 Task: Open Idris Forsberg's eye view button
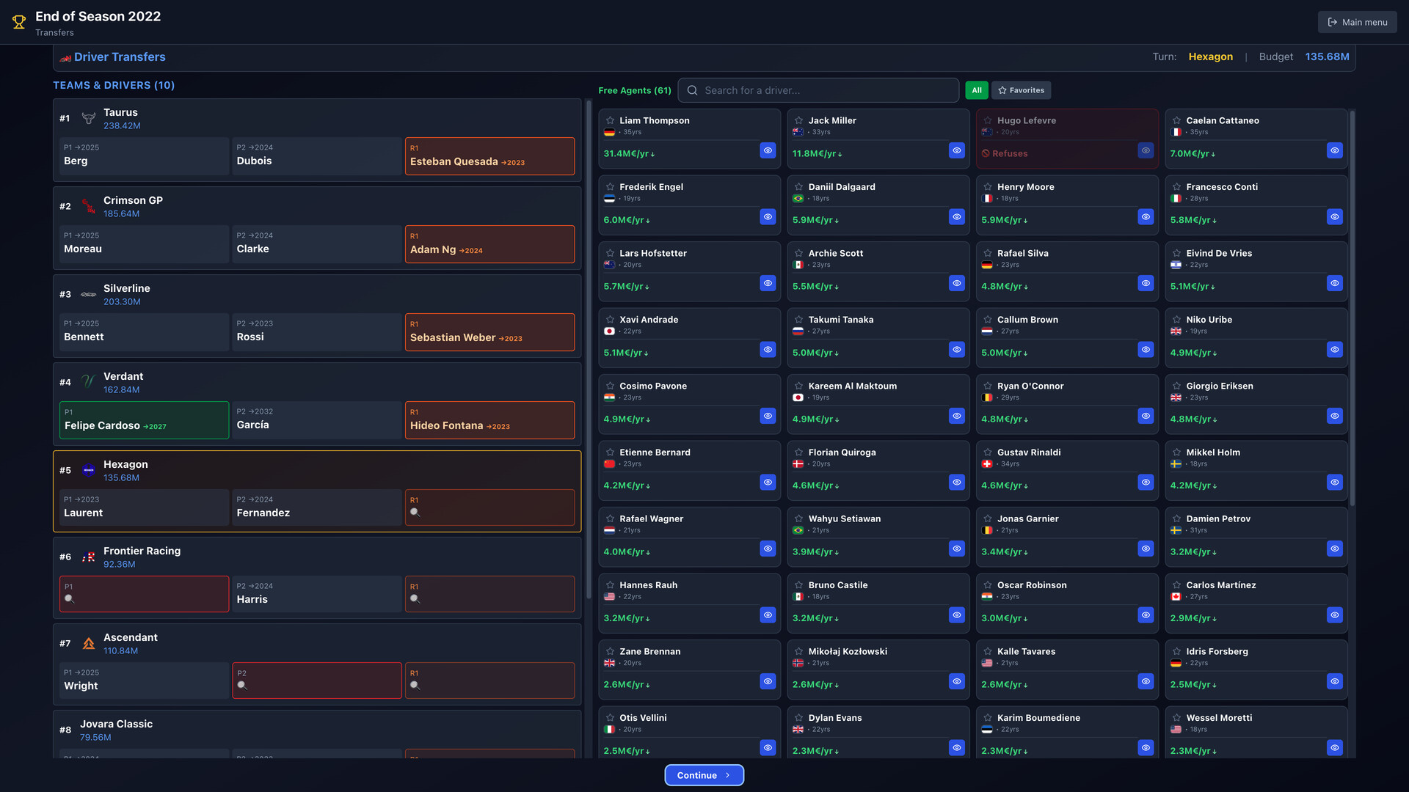(x=1335, y=681)
